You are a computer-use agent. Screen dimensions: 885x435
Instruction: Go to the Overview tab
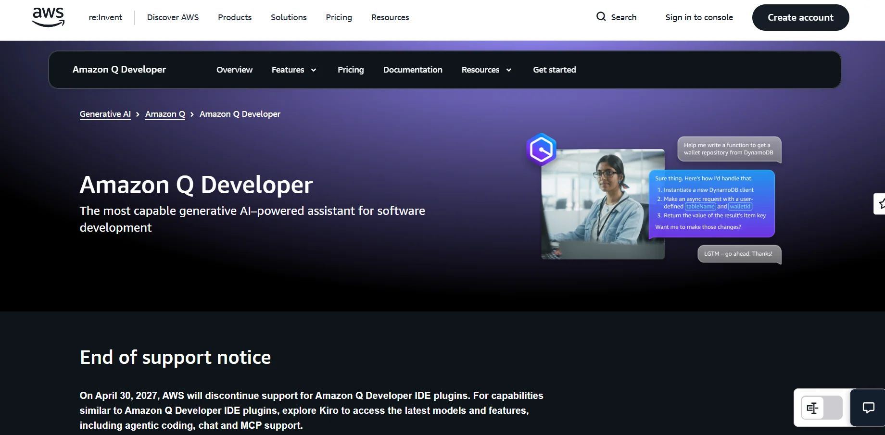coord(234,70)
